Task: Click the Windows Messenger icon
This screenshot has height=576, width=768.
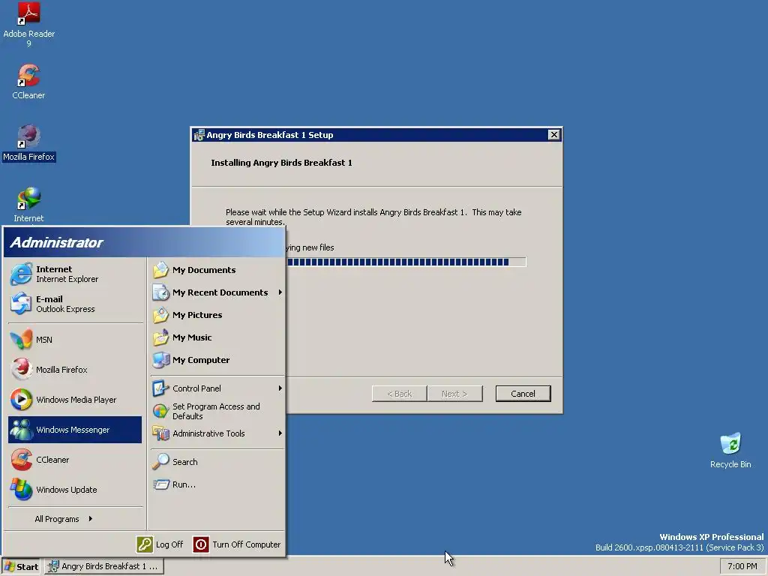Action: tap(21, 430)
